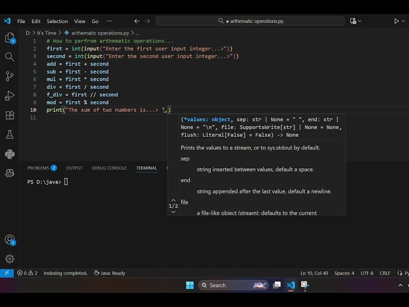Screen dimensions: 409x307
Task: Open the Run and Debug view
Action: coord(10,95)
